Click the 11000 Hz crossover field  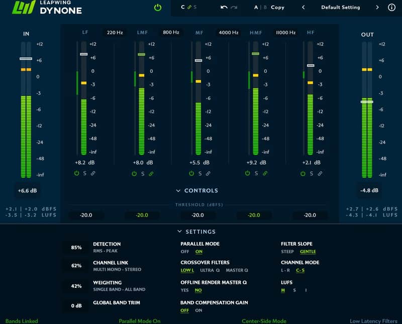tap(285, 33)
